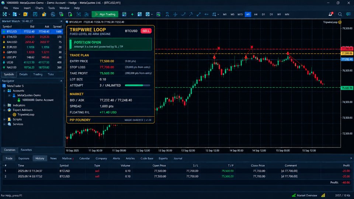Open the Tools menu

pos(51,8)
